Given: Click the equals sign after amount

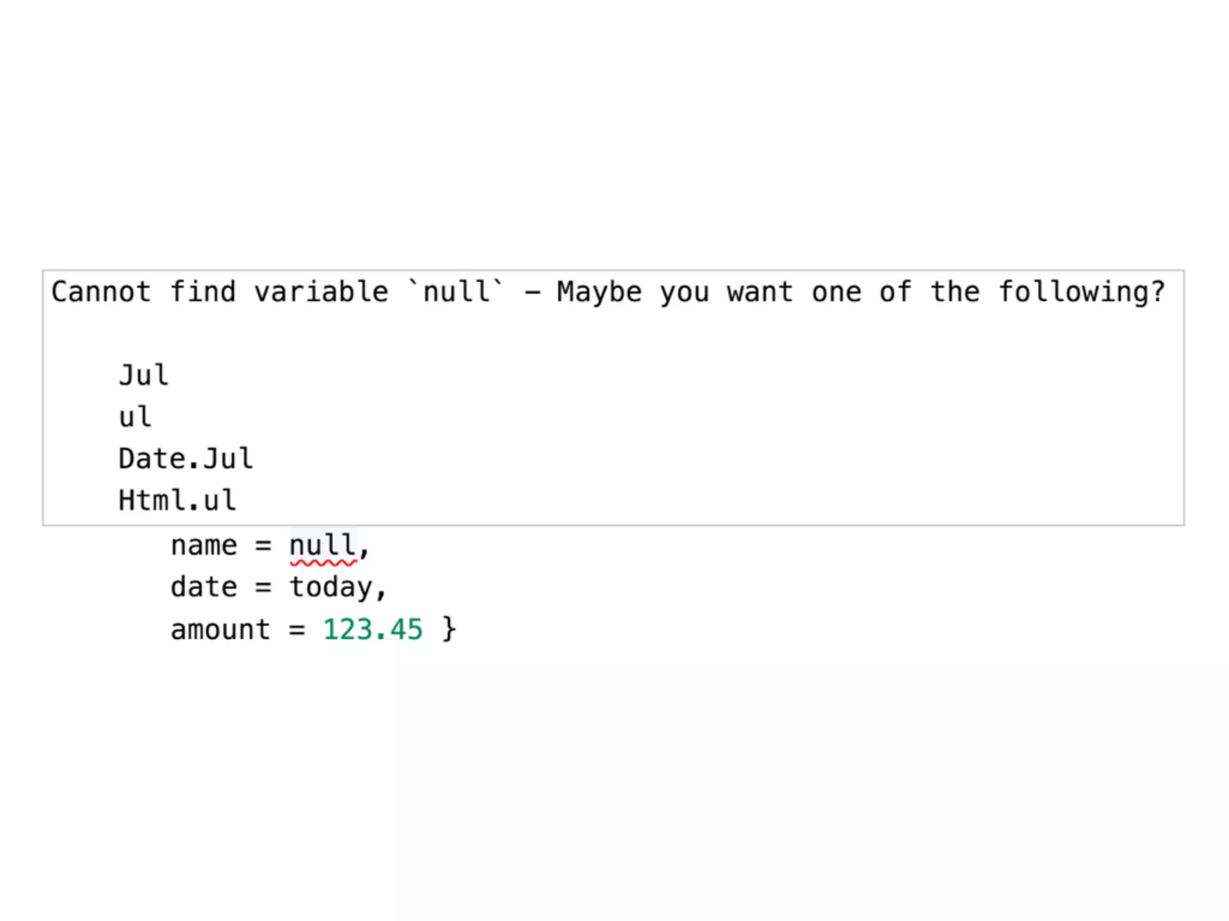Looking at the screenshot, I should click(x=296, y=630).
